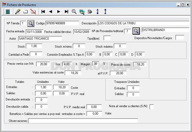Screen dimensions: 192x132
Task: Open the magnifier search tool in toolbar
Action: [74, 12]
